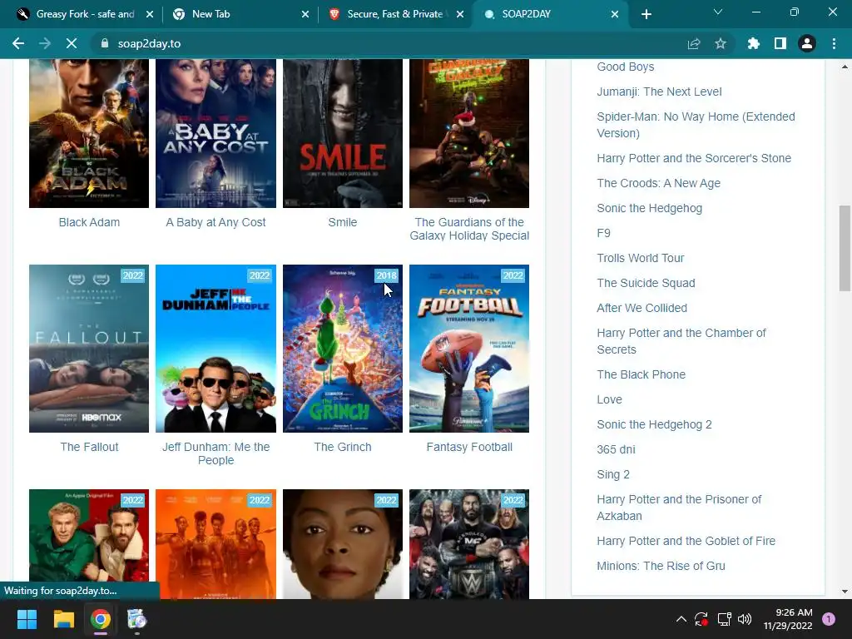The image size is (852, 639).
Task: Open the F9 sidebar link
Action: coord(604,233)
